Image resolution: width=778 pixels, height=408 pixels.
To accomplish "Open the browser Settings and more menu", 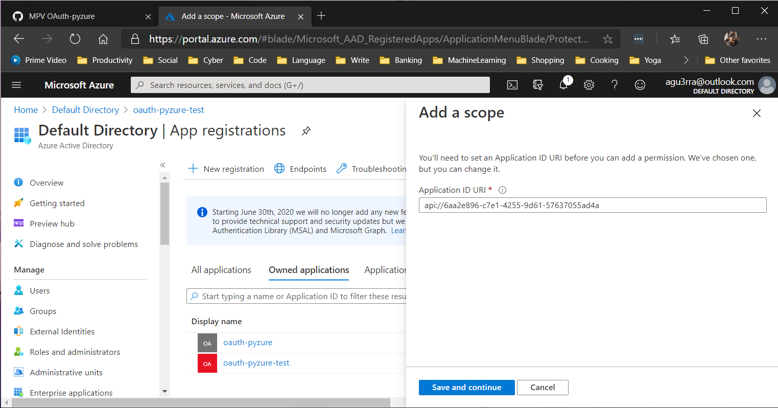I will point(762,39).
